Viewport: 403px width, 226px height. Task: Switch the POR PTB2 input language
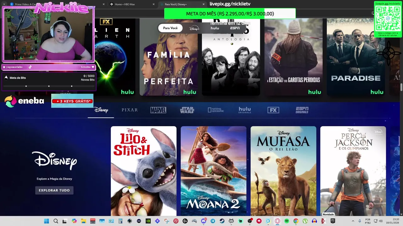(x=368, y=221)
